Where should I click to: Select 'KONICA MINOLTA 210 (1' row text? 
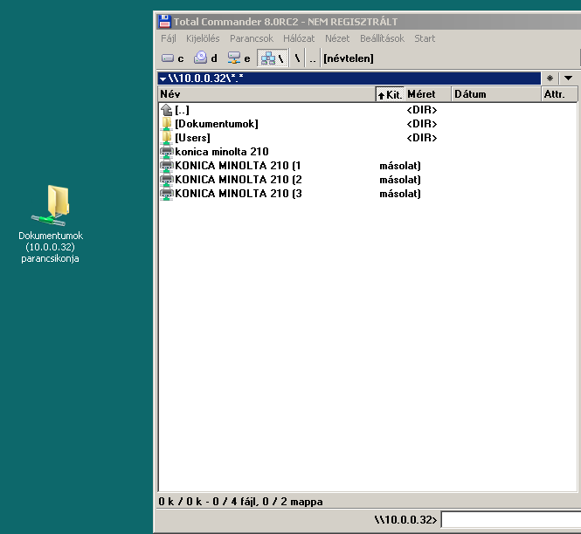click(238, 166)
